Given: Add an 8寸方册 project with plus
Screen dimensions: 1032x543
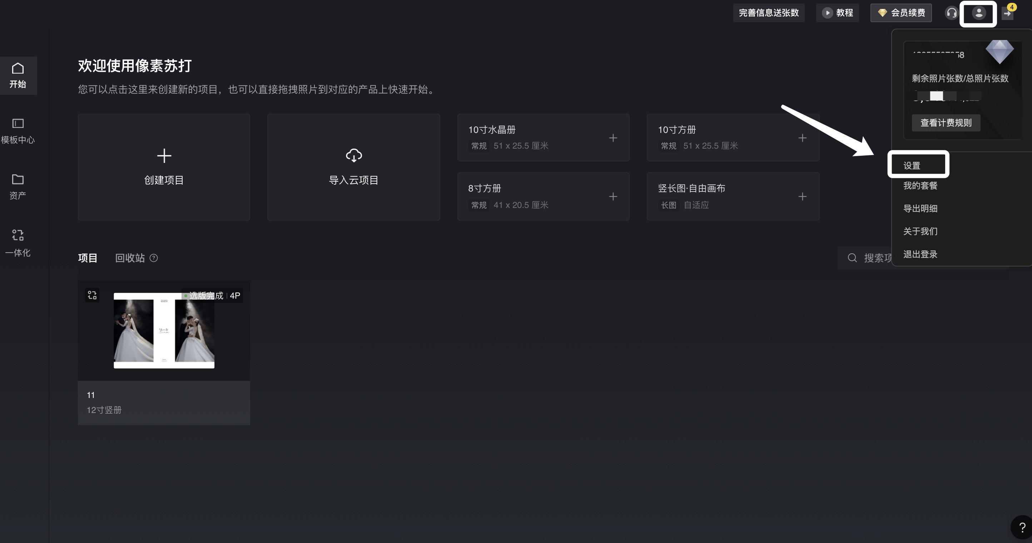Looking at the screenshot, I should [x=613, y=196].
